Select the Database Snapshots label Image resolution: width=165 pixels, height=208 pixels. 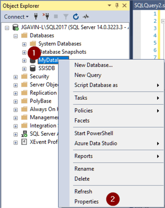[63, 52]
